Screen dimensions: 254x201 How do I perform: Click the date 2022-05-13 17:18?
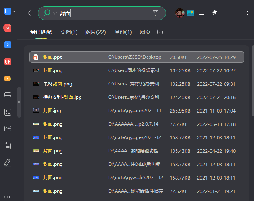tap(216, 124)
